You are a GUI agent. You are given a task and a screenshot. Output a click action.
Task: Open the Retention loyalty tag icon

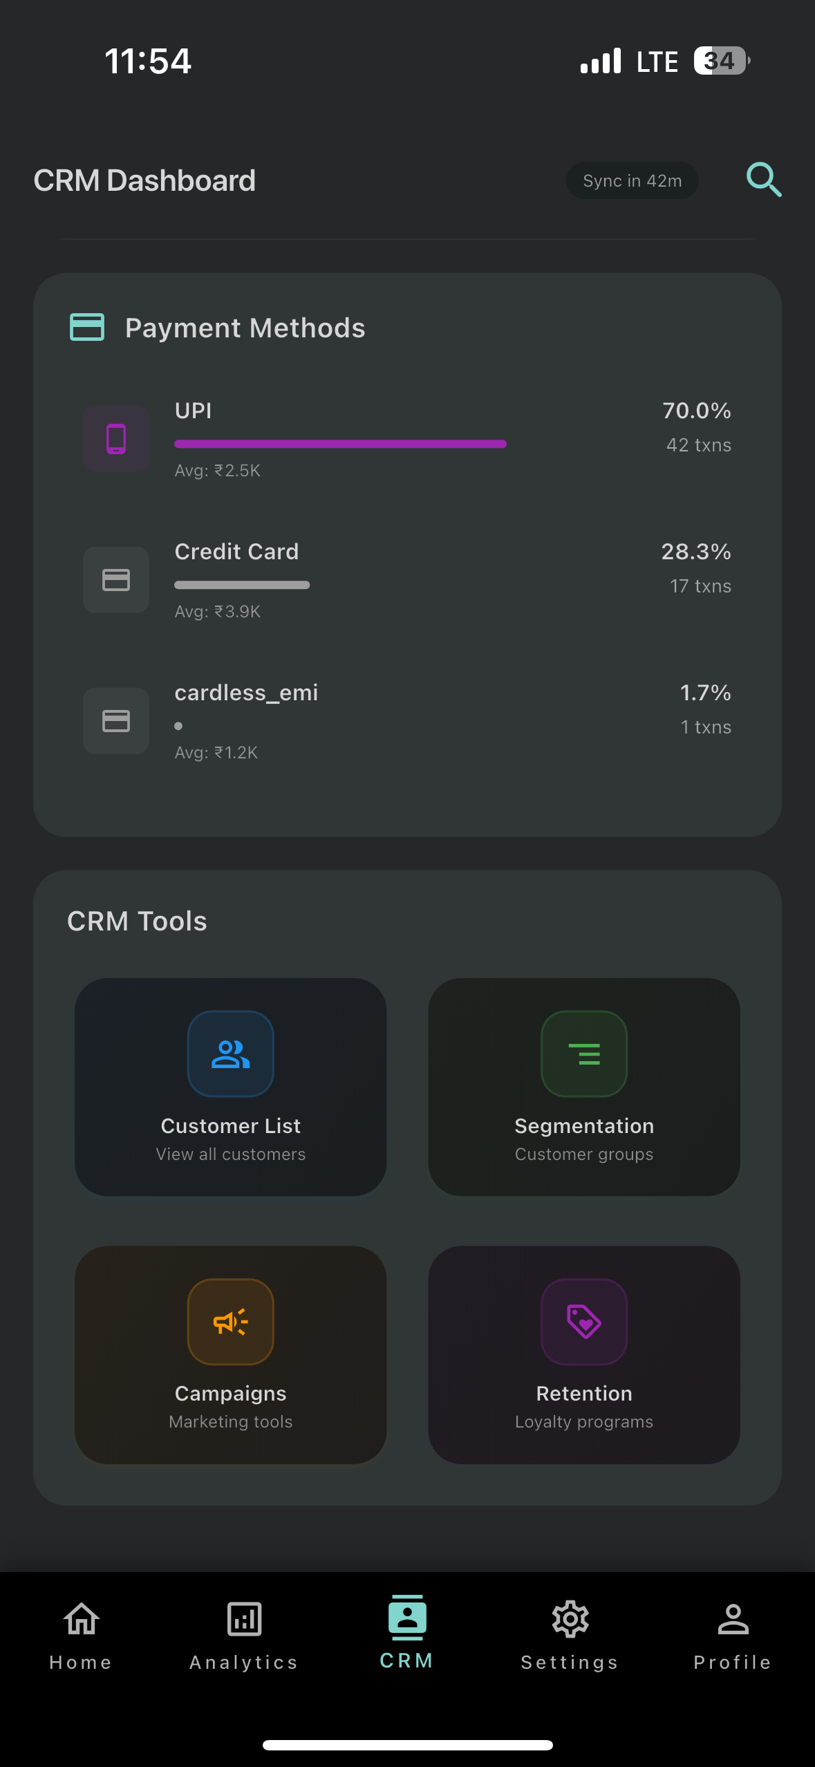pyautogui.click(x=584, y=1322)
